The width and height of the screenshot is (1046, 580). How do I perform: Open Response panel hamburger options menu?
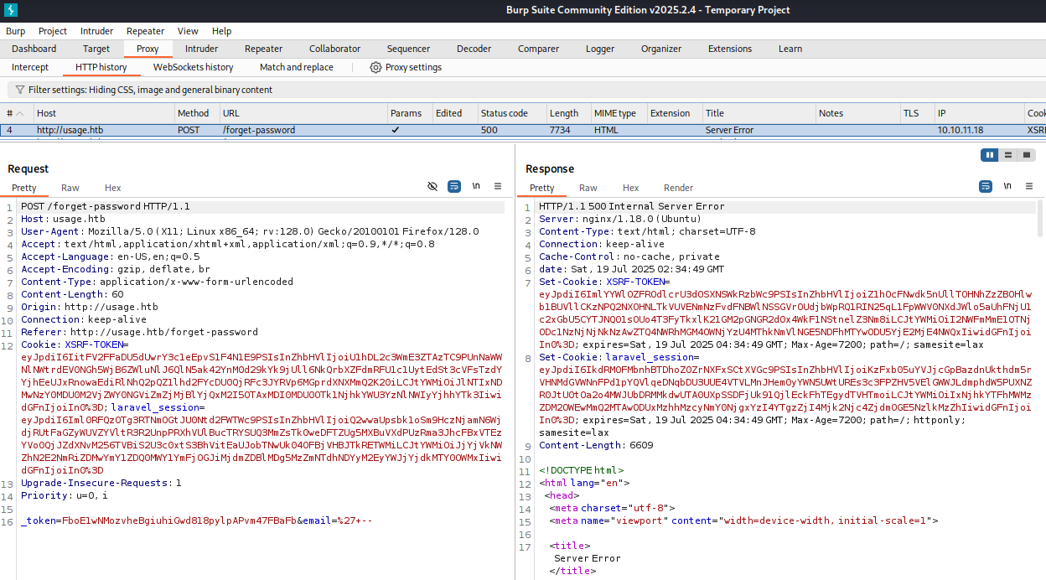[1029, 186]
